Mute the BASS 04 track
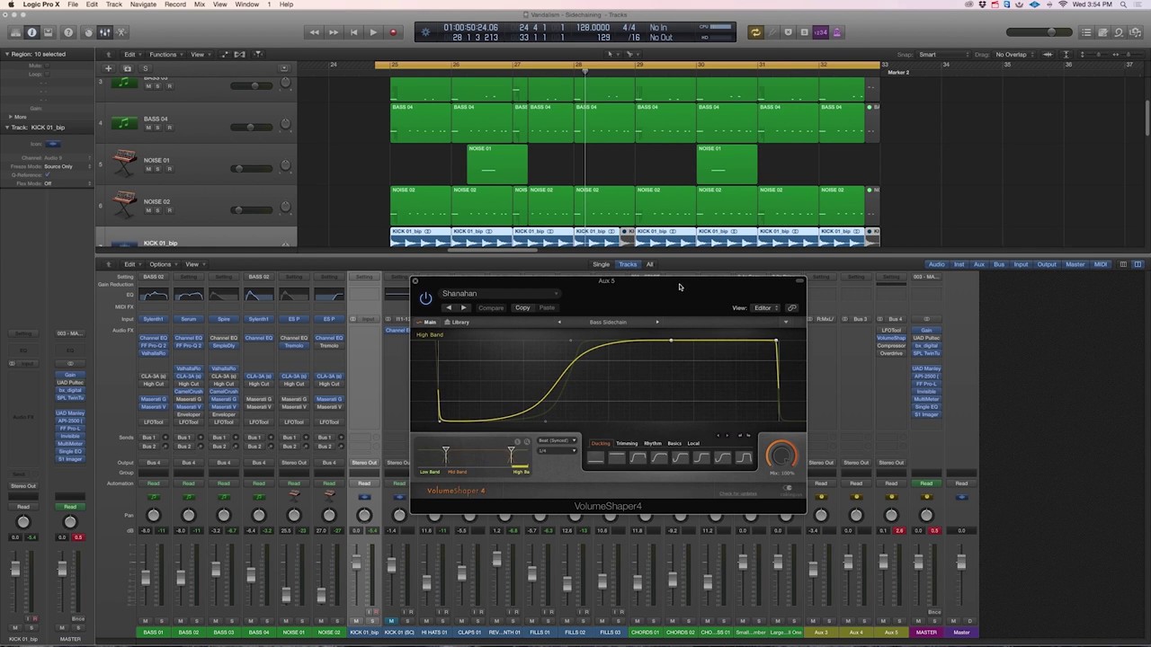Viewport: 1151px width, 647px height. pyautogui.click(x=147, y=128)
